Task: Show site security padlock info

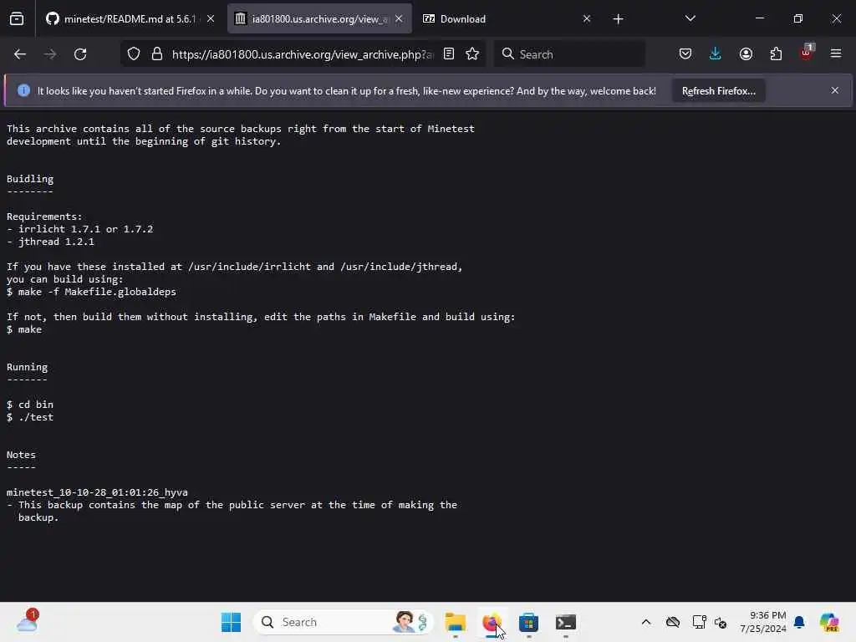Action: 157,54
